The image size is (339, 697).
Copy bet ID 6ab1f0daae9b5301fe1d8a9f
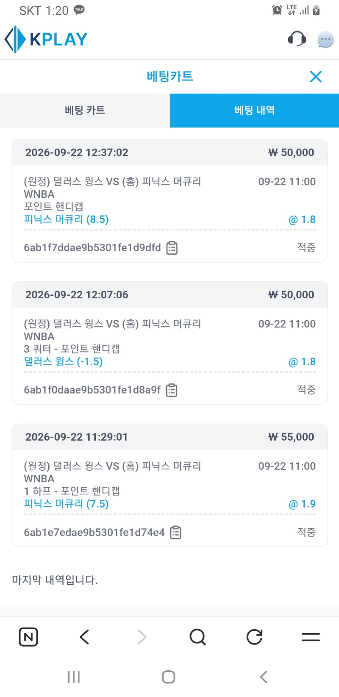172,390
